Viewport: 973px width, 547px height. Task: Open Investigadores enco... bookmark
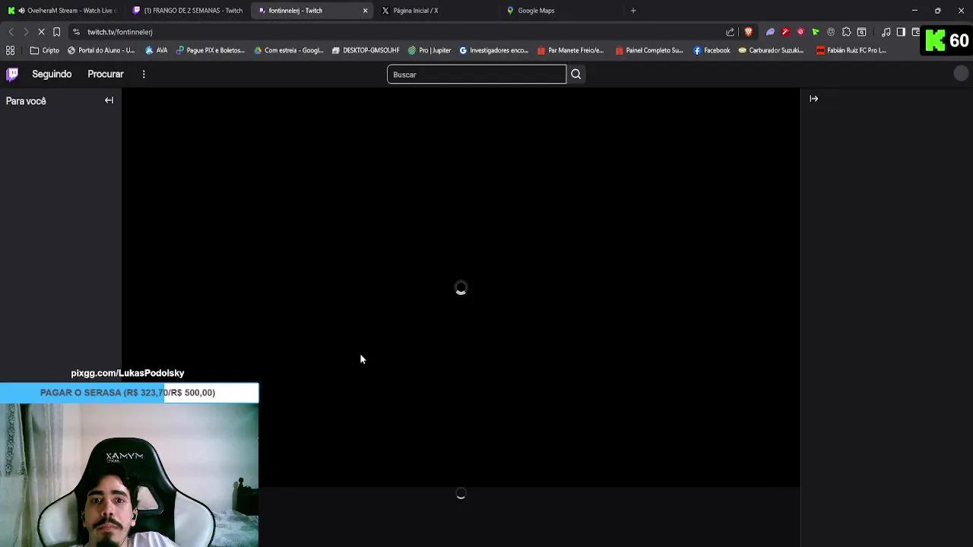point(494,50)
